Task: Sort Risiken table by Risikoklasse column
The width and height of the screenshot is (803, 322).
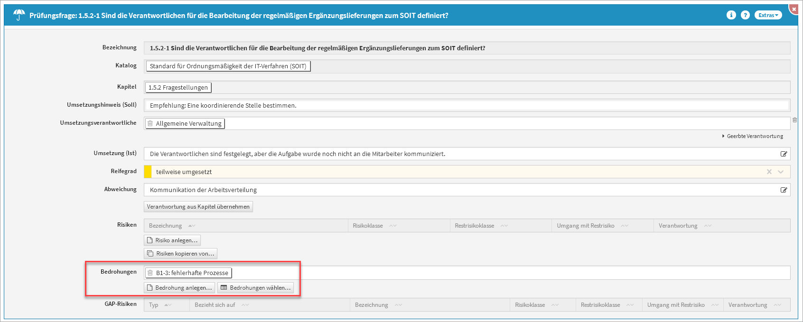Action: point(368,226)
